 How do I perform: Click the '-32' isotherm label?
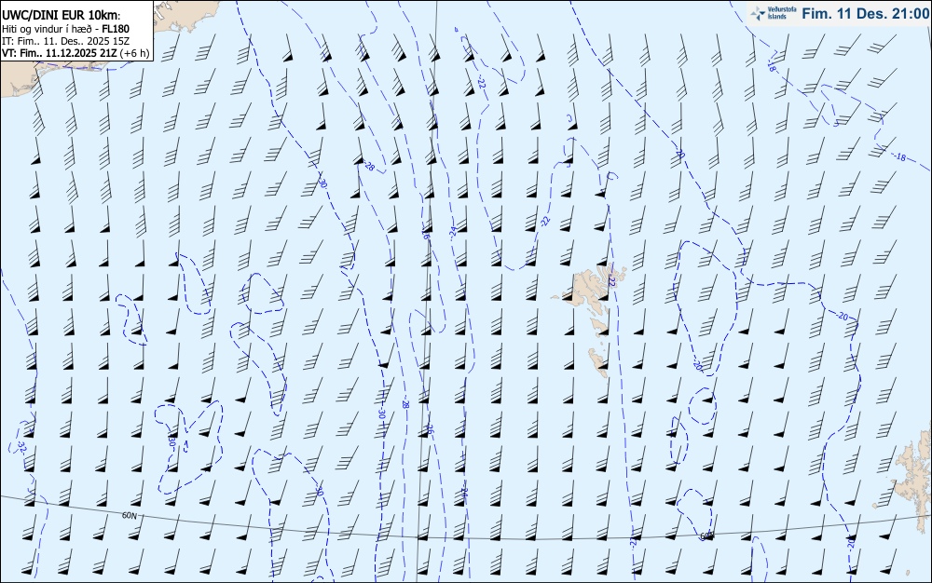coord(22,445)
